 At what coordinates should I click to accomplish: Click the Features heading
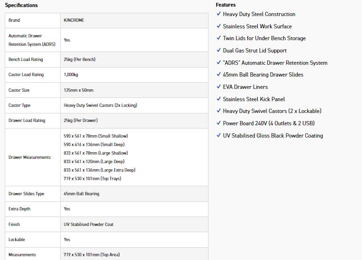(x=226, y=5)
